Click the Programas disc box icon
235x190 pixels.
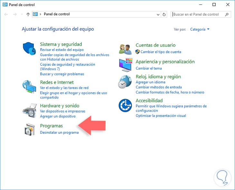point(30,129)
